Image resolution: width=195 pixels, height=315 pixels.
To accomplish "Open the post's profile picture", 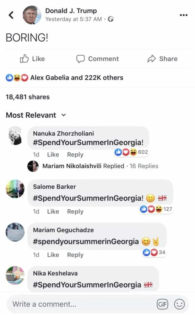I will tap(32, 15).
